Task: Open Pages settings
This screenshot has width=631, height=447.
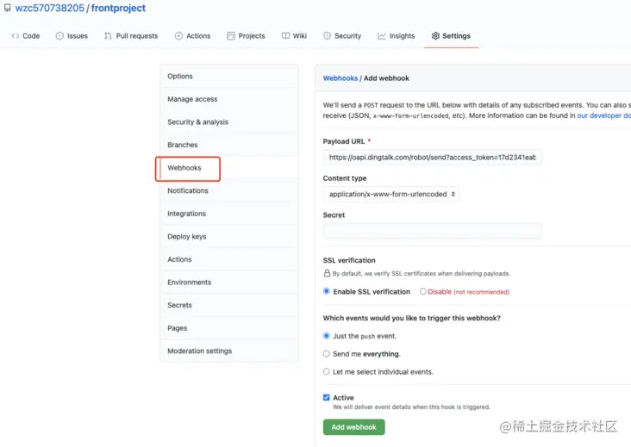Action: [229, 328]
